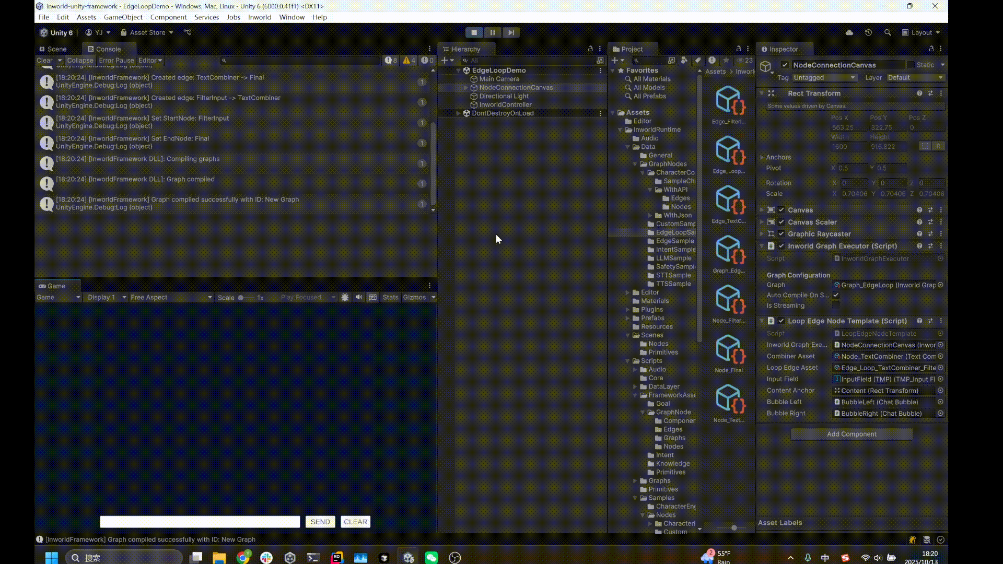Screen dimensions: 1003x564
Task: Expand the NodeConnectionCanvas hierarchy item
Action: point(466,88)
